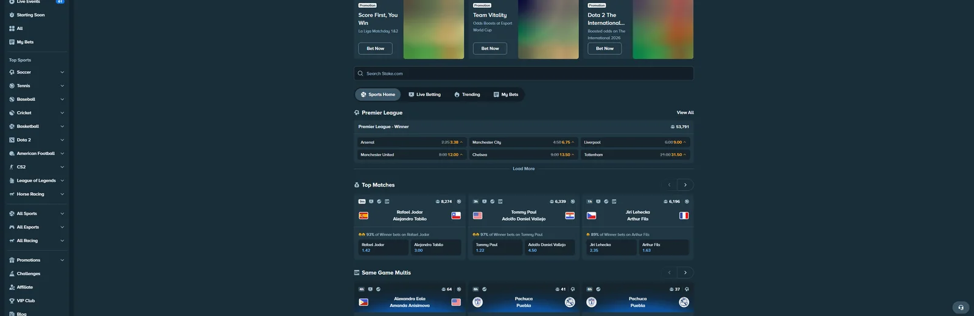Screen dimensions: 974x316
Task: Bet on Adolfo Daniel Vallejo at 4.50
Action: (550, 247)
